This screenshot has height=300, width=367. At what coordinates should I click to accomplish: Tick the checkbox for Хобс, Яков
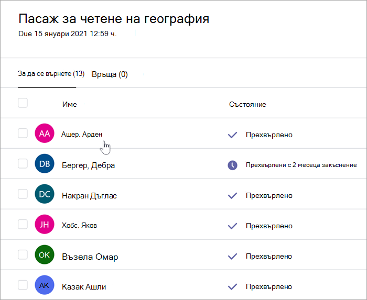coord(23,224)
